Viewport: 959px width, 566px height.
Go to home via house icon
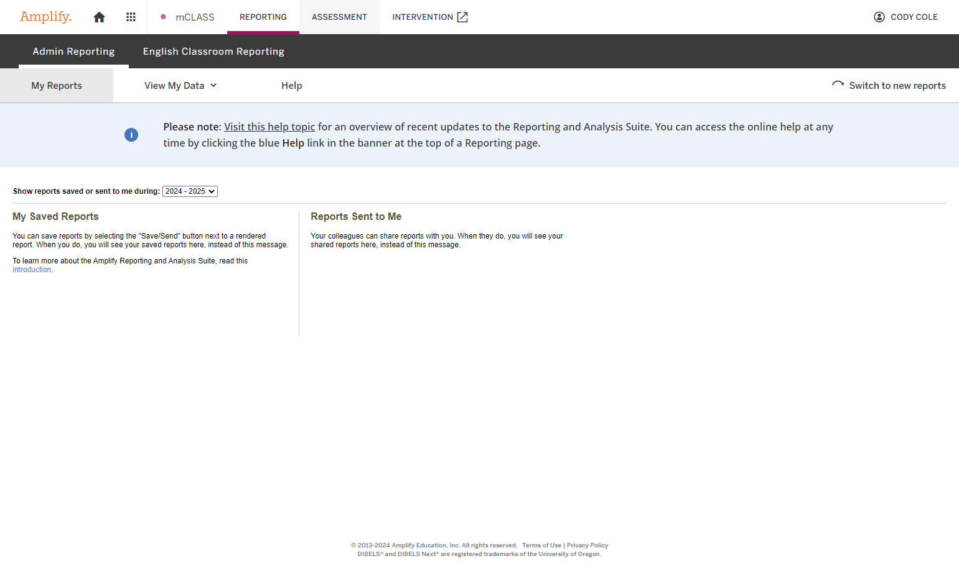[x=99, y=17]
